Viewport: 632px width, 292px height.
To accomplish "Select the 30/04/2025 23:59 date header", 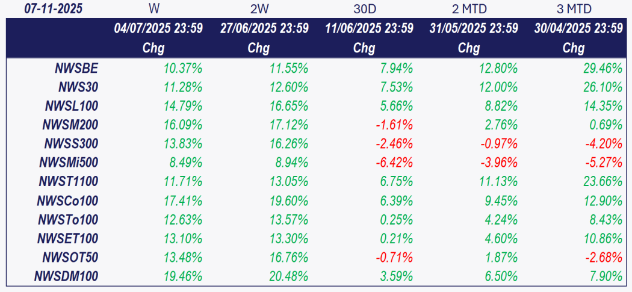I will pyautogui.click(x=578, y=28).
